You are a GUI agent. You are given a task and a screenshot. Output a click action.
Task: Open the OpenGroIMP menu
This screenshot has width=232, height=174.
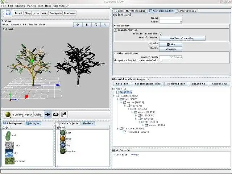[x=61, y=6]
